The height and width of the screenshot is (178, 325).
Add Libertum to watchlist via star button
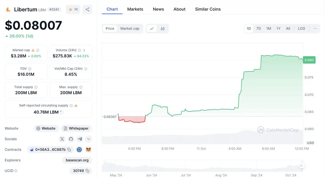point(73,9)
